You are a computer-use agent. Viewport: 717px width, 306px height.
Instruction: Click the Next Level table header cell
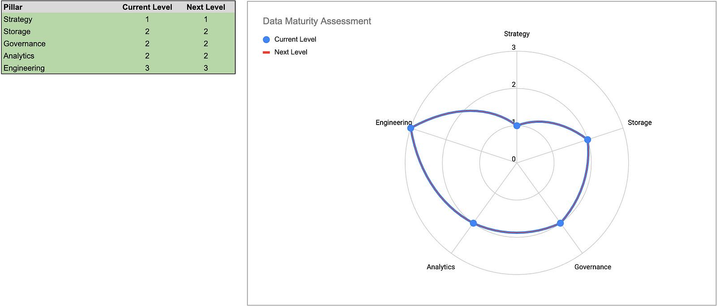tap(206, 7)
